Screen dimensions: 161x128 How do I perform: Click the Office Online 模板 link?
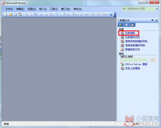tap(136, 64)
